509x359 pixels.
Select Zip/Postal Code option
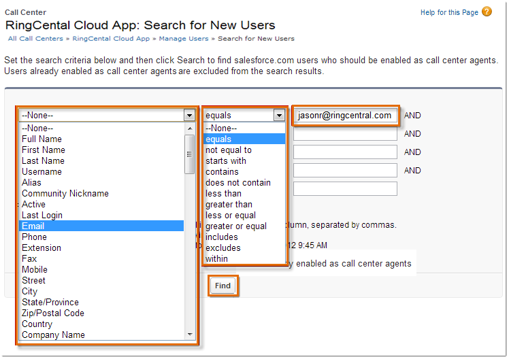101,313
